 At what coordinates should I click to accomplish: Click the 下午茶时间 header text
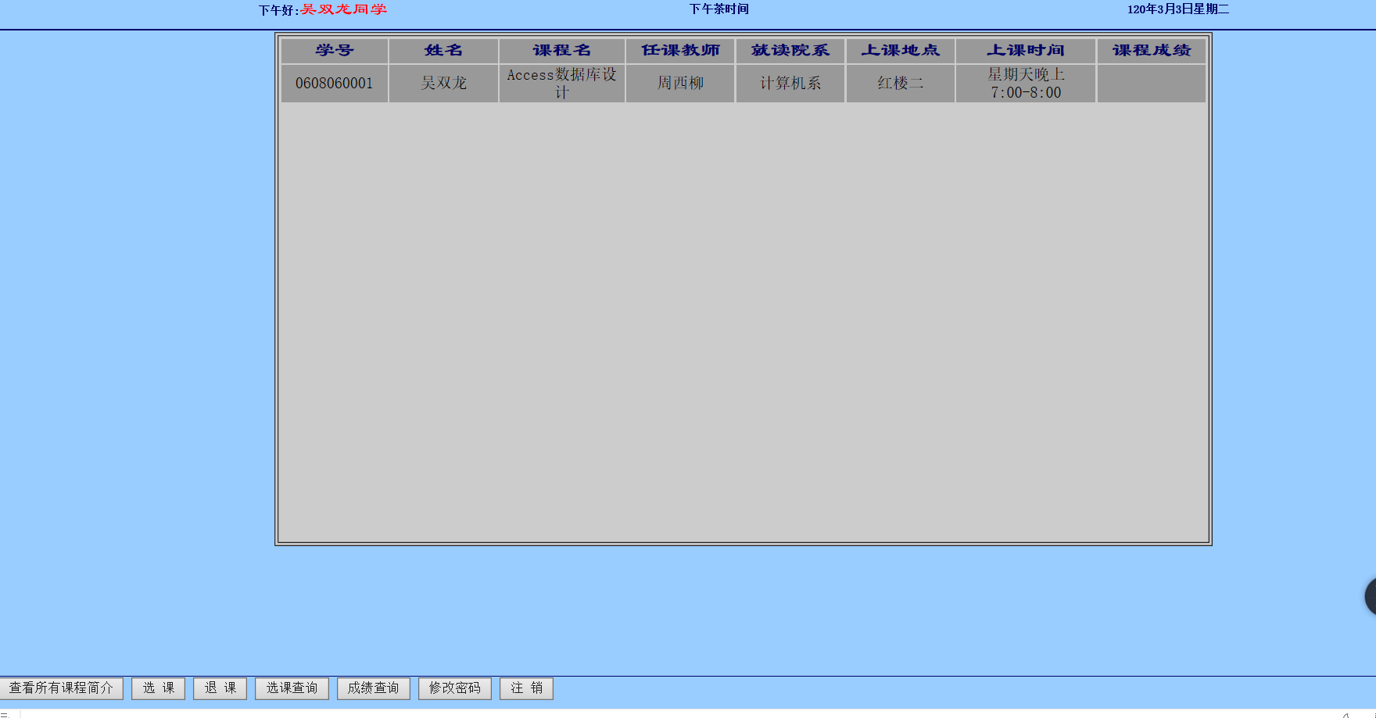719,9
